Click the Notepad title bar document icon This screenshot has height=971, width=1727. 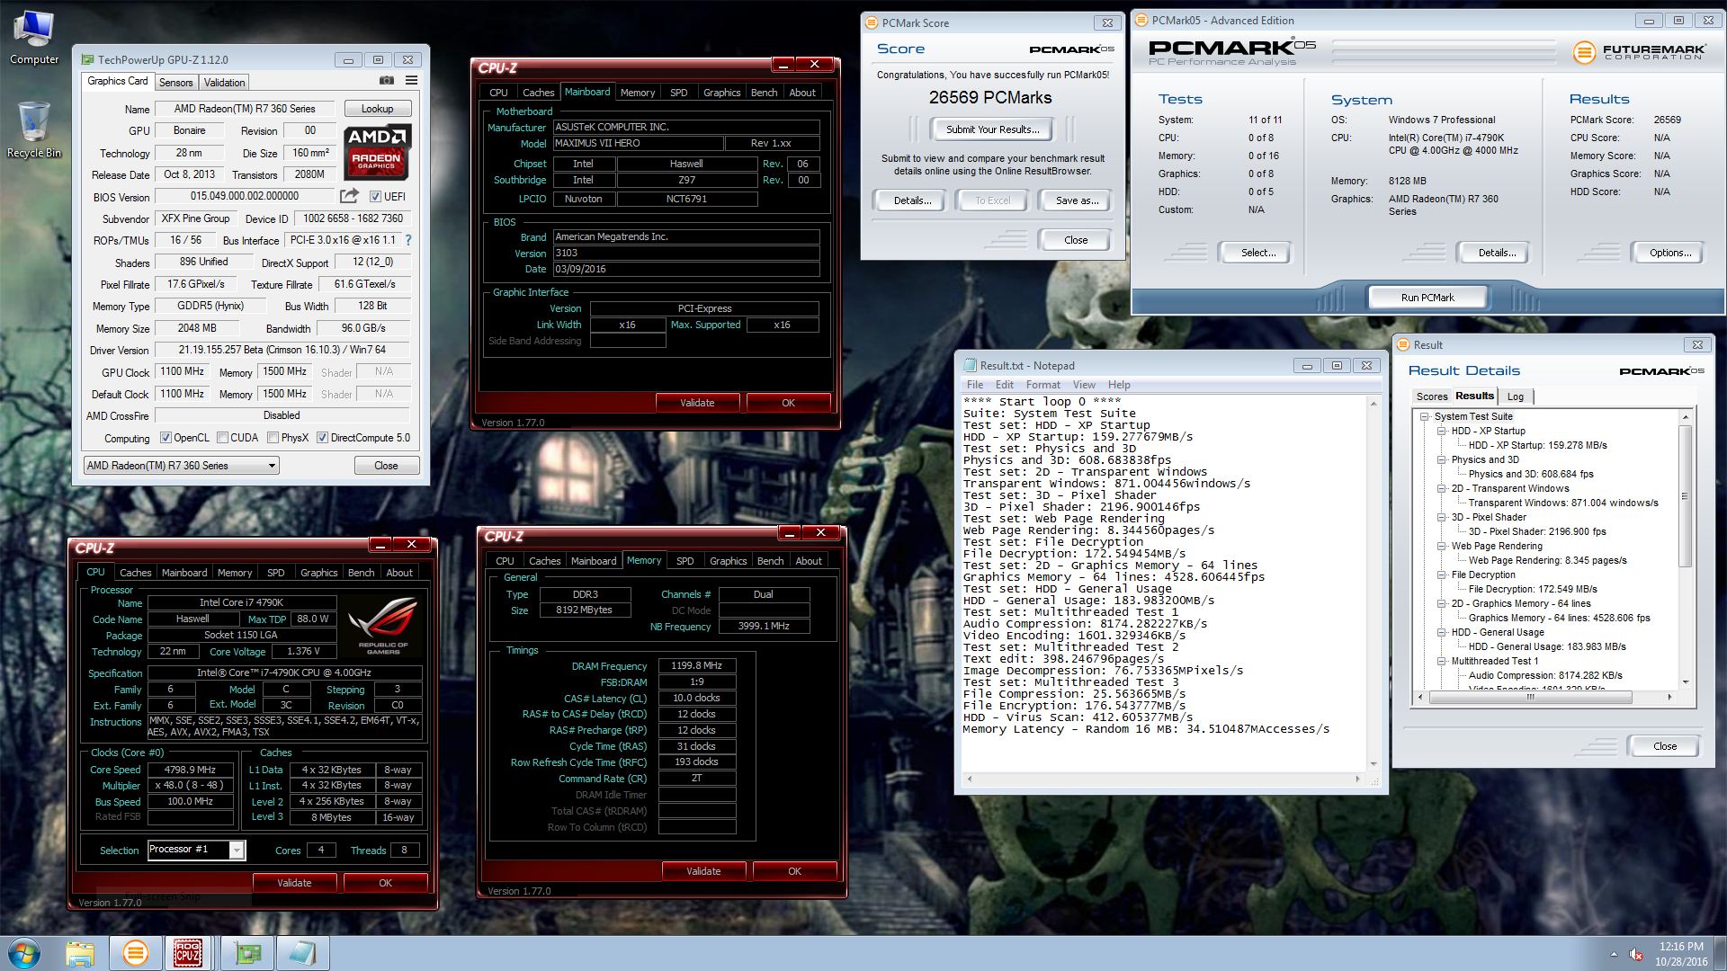tap(970, 365)
